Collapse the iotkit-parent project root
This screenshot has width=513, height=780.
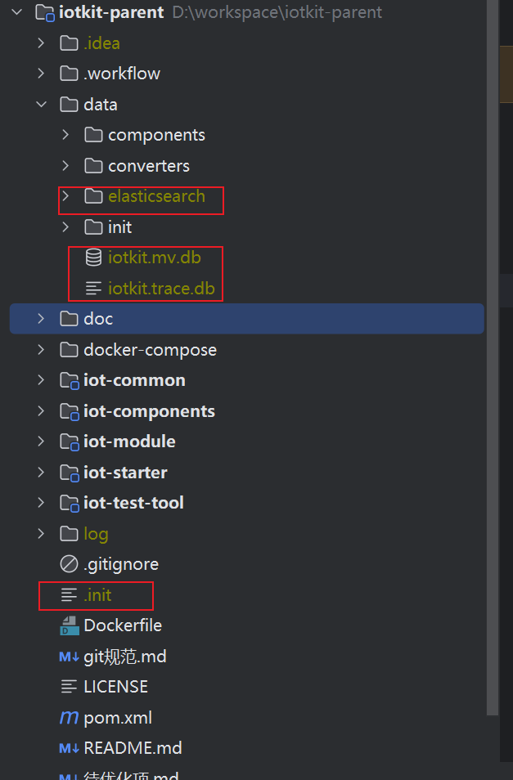coord(18,12)
